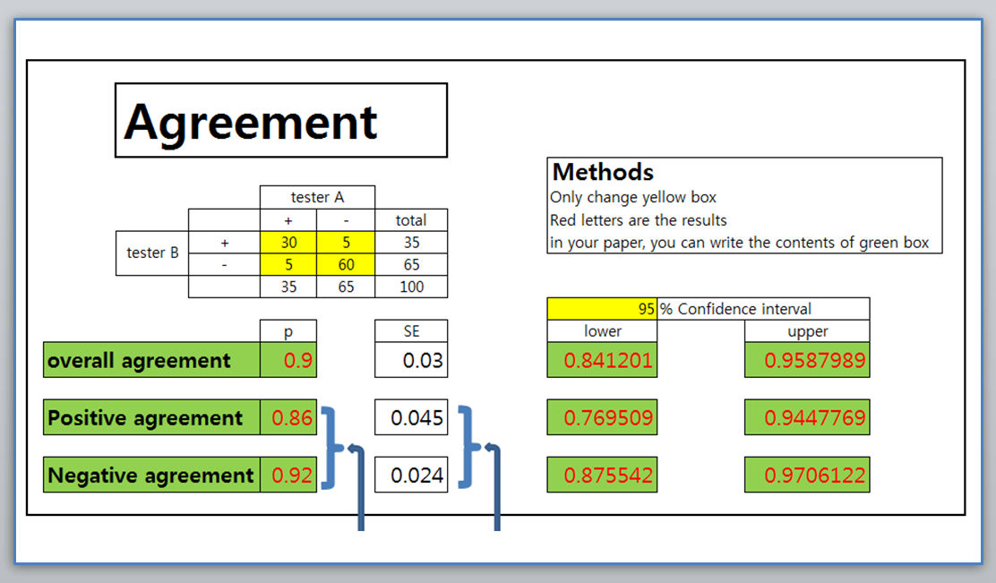Click the 0.86 positive agreement value
This screenshot has width=996, height=583.
(x=292, y=417)
